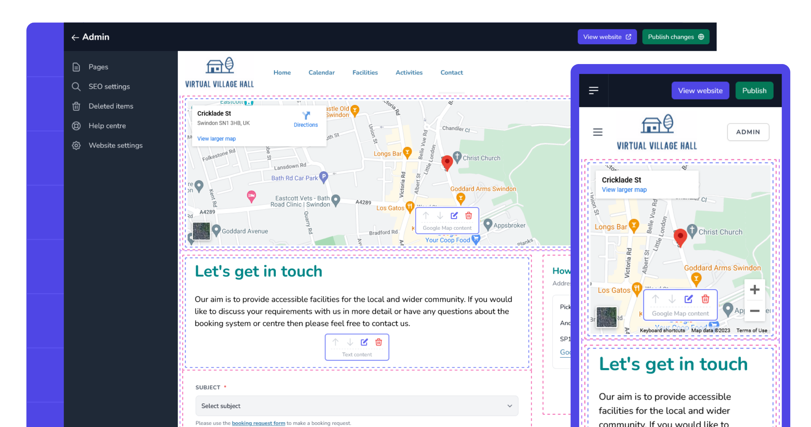811x427 pixels.
Task: Open the mobile admin hamburger menu
Action: pyautogui.click(x=594, y=90)
